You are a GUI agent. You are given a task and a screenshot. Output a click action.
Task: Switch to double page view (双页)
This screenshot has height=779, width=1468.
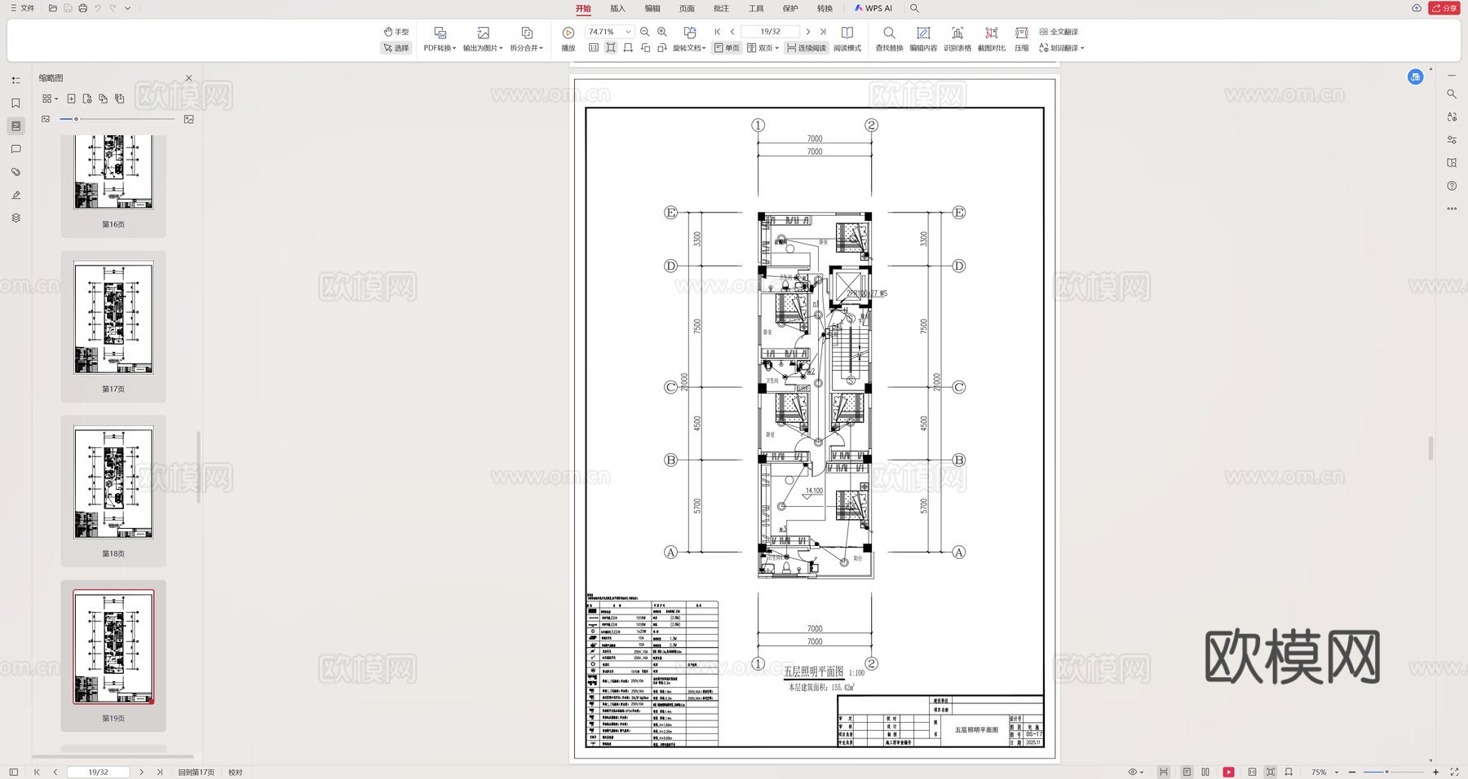click(x=763, y=48)
